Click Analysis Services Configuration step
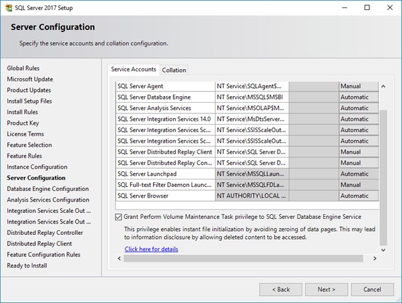Image resolution: width=402 pixels, height=303 pixels. pos(48,200)
